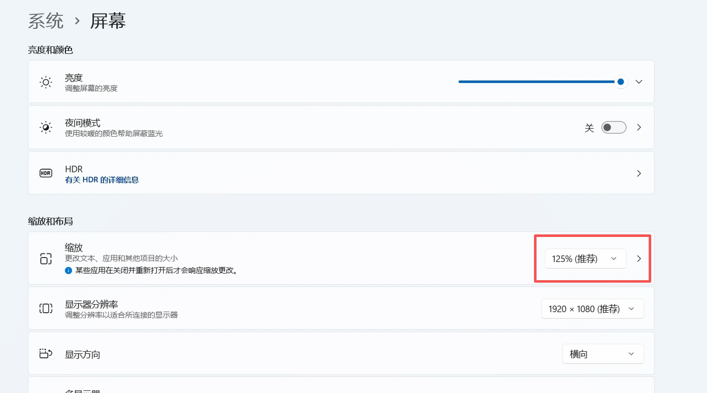
Task: Go back to 系统 in breadcrumb
Action: point(46,21)
